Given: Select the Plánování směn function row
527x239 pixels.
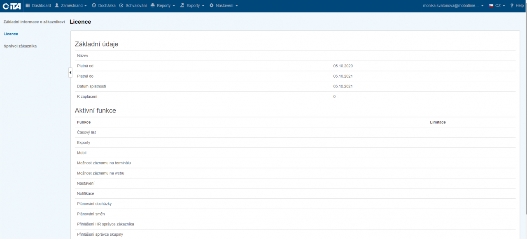Looking at the screenshot, I should pos(91,214).
